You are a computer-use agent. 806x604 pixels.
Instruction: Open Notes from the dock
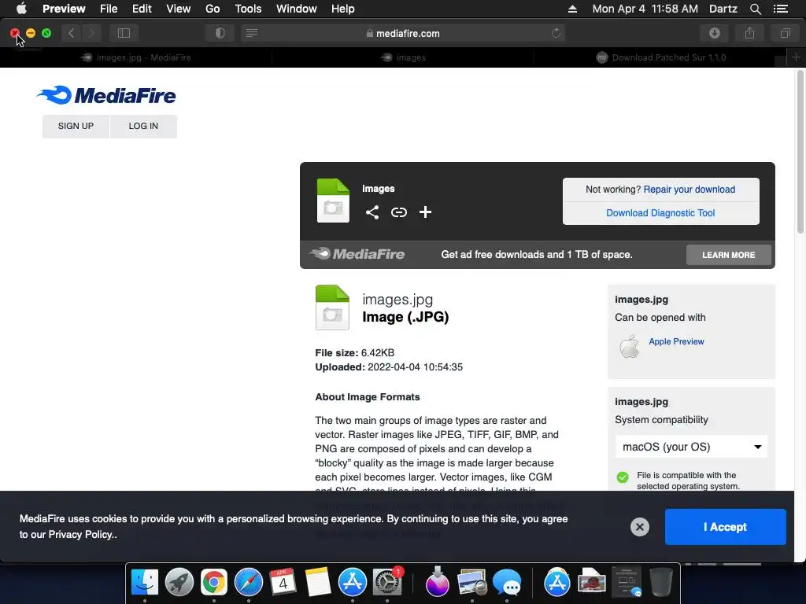pyautogui.click(x=318, y=583)
